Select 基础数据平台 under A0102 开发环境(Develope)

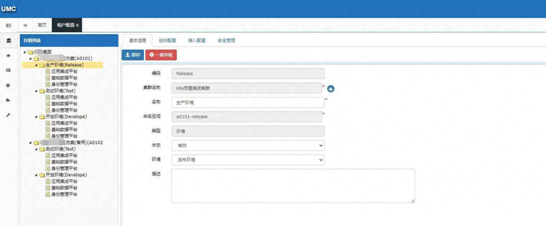pos(64,188)
